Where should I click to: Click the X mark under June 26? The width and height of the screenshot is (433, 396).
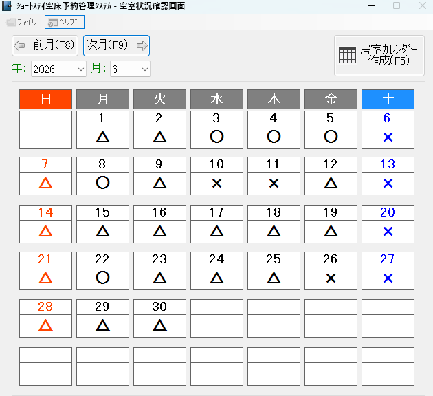[x=331, y=278]
